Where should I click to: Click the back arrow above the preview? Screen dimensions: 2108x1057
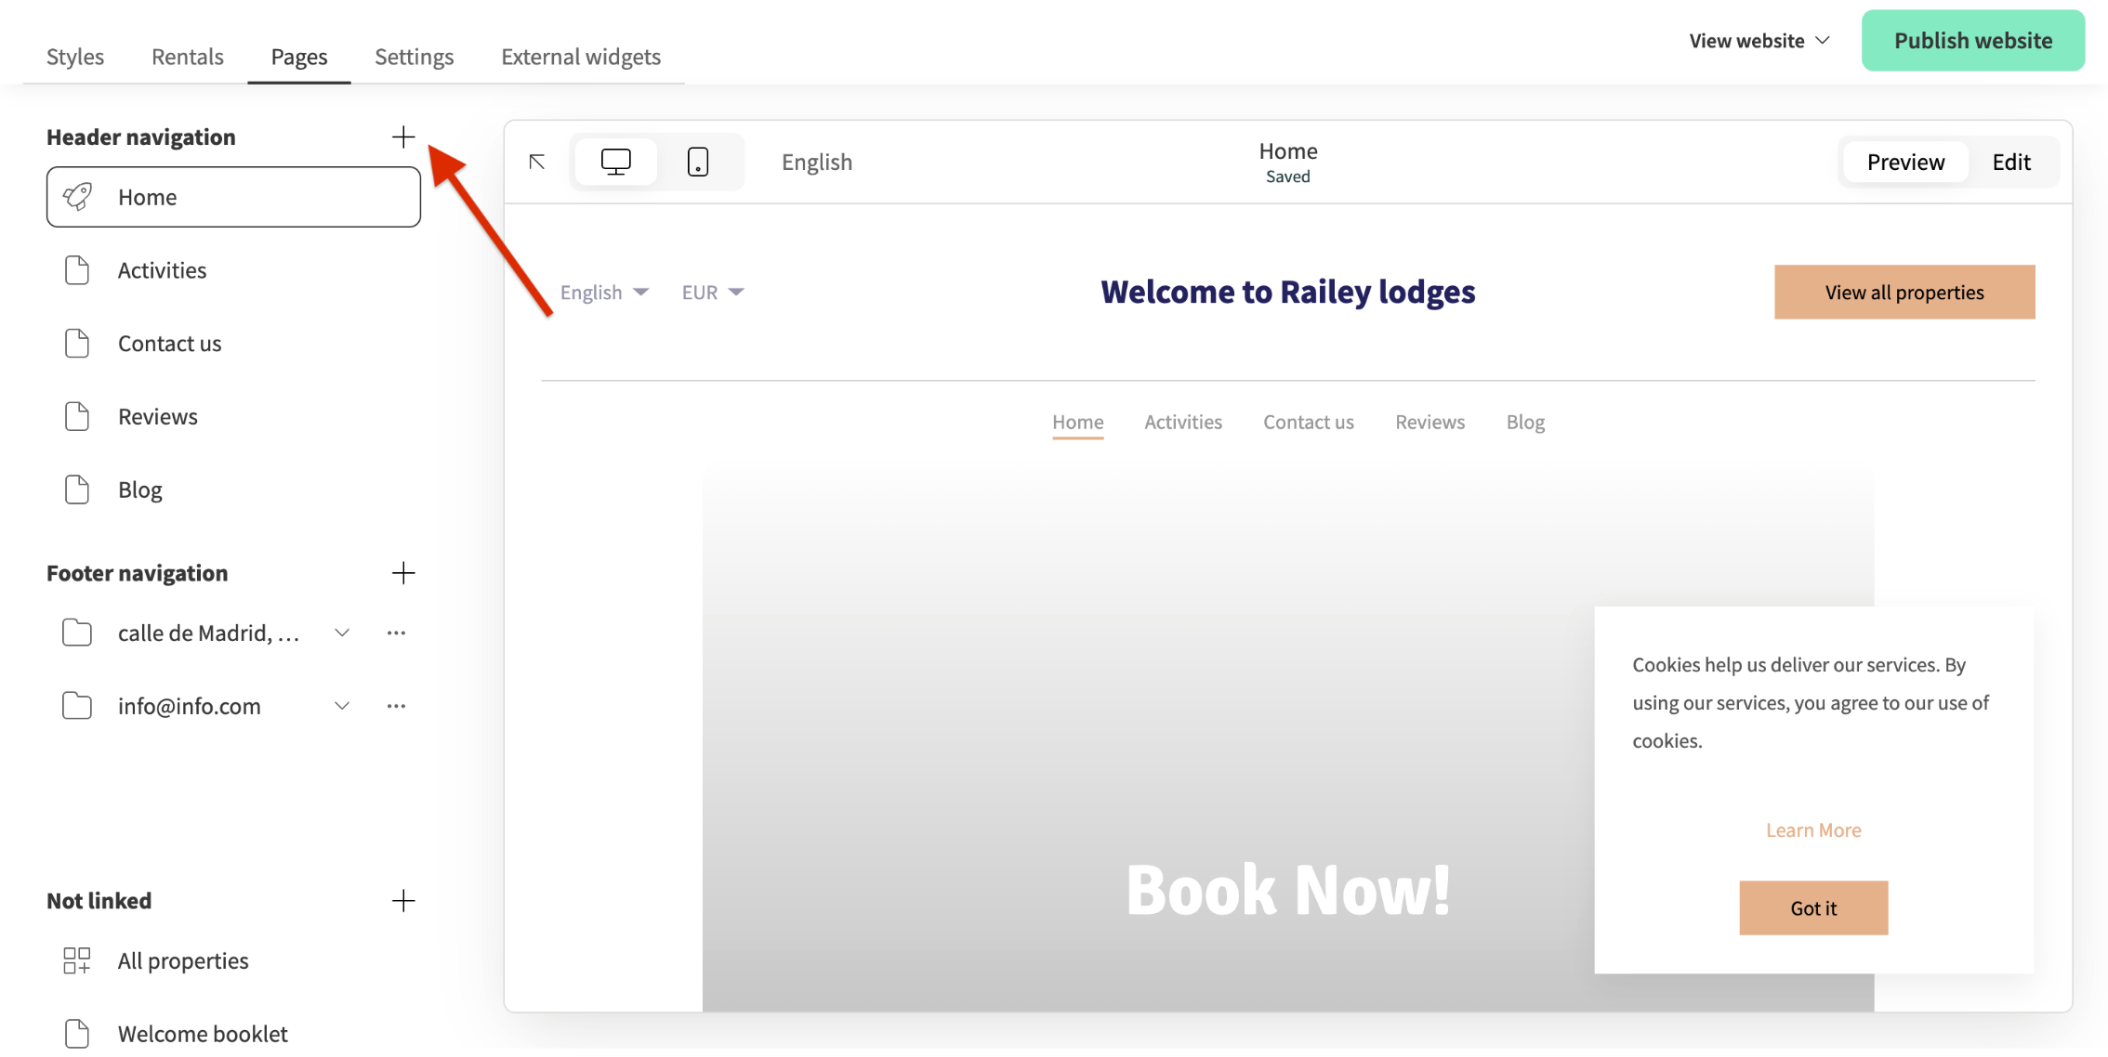tap(537, 161)
